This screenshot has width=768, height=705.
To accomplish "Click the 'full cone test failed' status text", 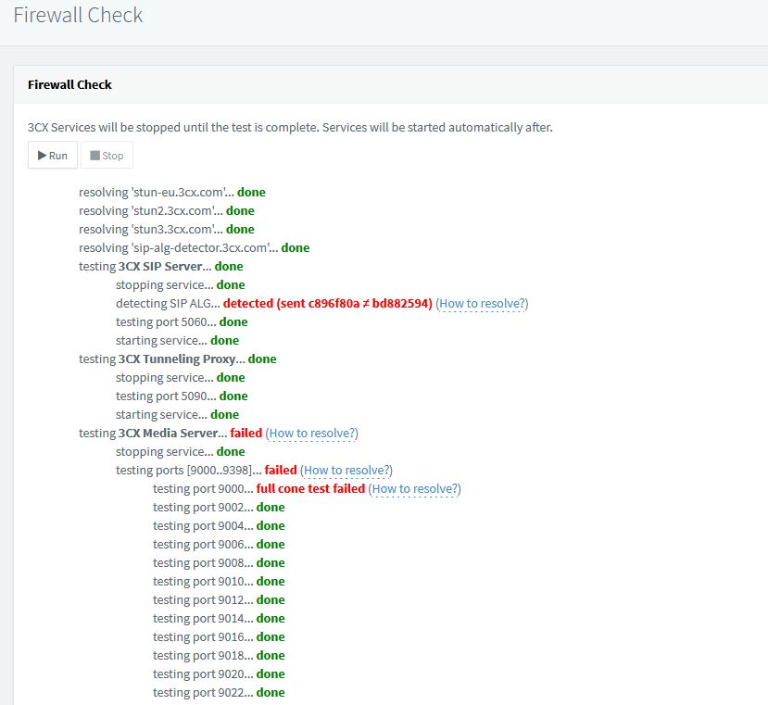I will point(310,488).
